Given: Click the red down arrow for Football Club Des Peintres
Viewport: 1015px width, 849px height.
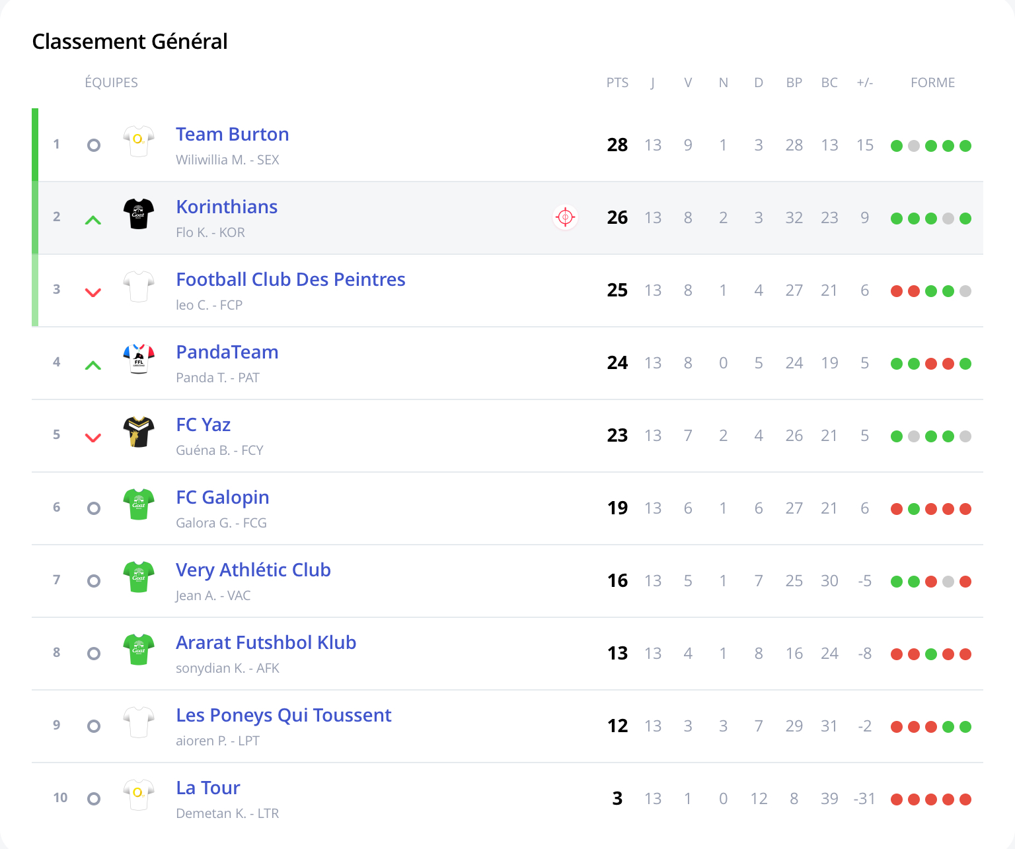Looking at the screenshot, I should pos(93,292).
